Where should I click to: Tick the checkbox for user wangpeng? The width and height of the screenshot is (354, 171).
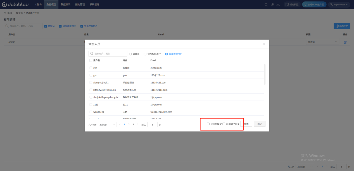coord(91,112)
